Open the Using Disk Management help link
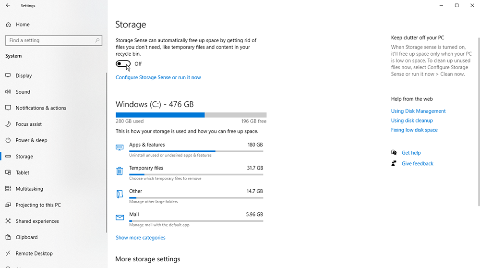Viewport: 480px width, 268px height. (x=418, y=111)
